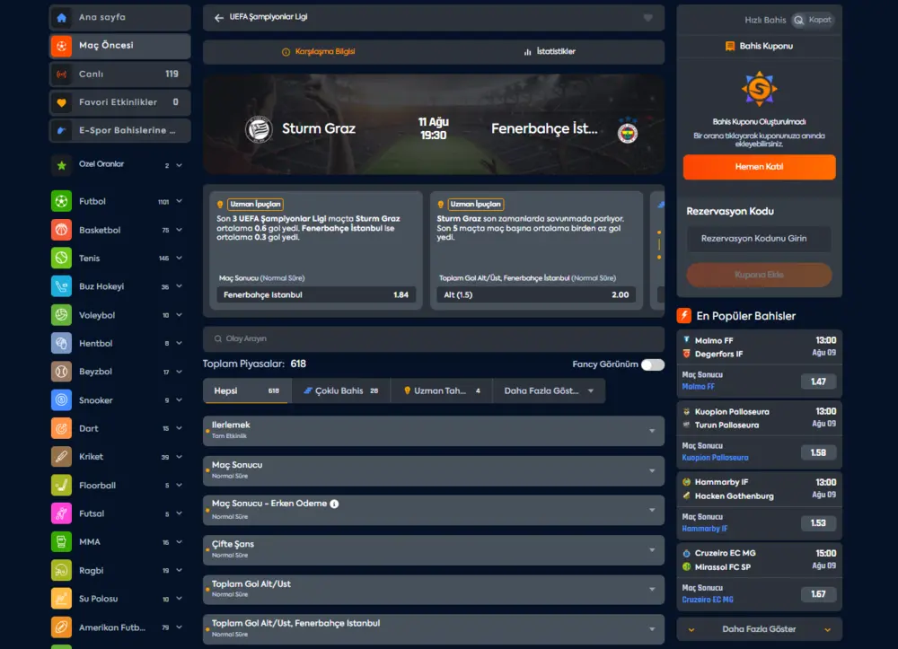Click the Futsal sport icon
Image resolution: width=898 pixels, height=649 pixels.
(61, 513)
